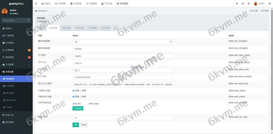Switch to the 充值设置 config tab
This screenshot has height=134, width=273.
coord(53,28)
